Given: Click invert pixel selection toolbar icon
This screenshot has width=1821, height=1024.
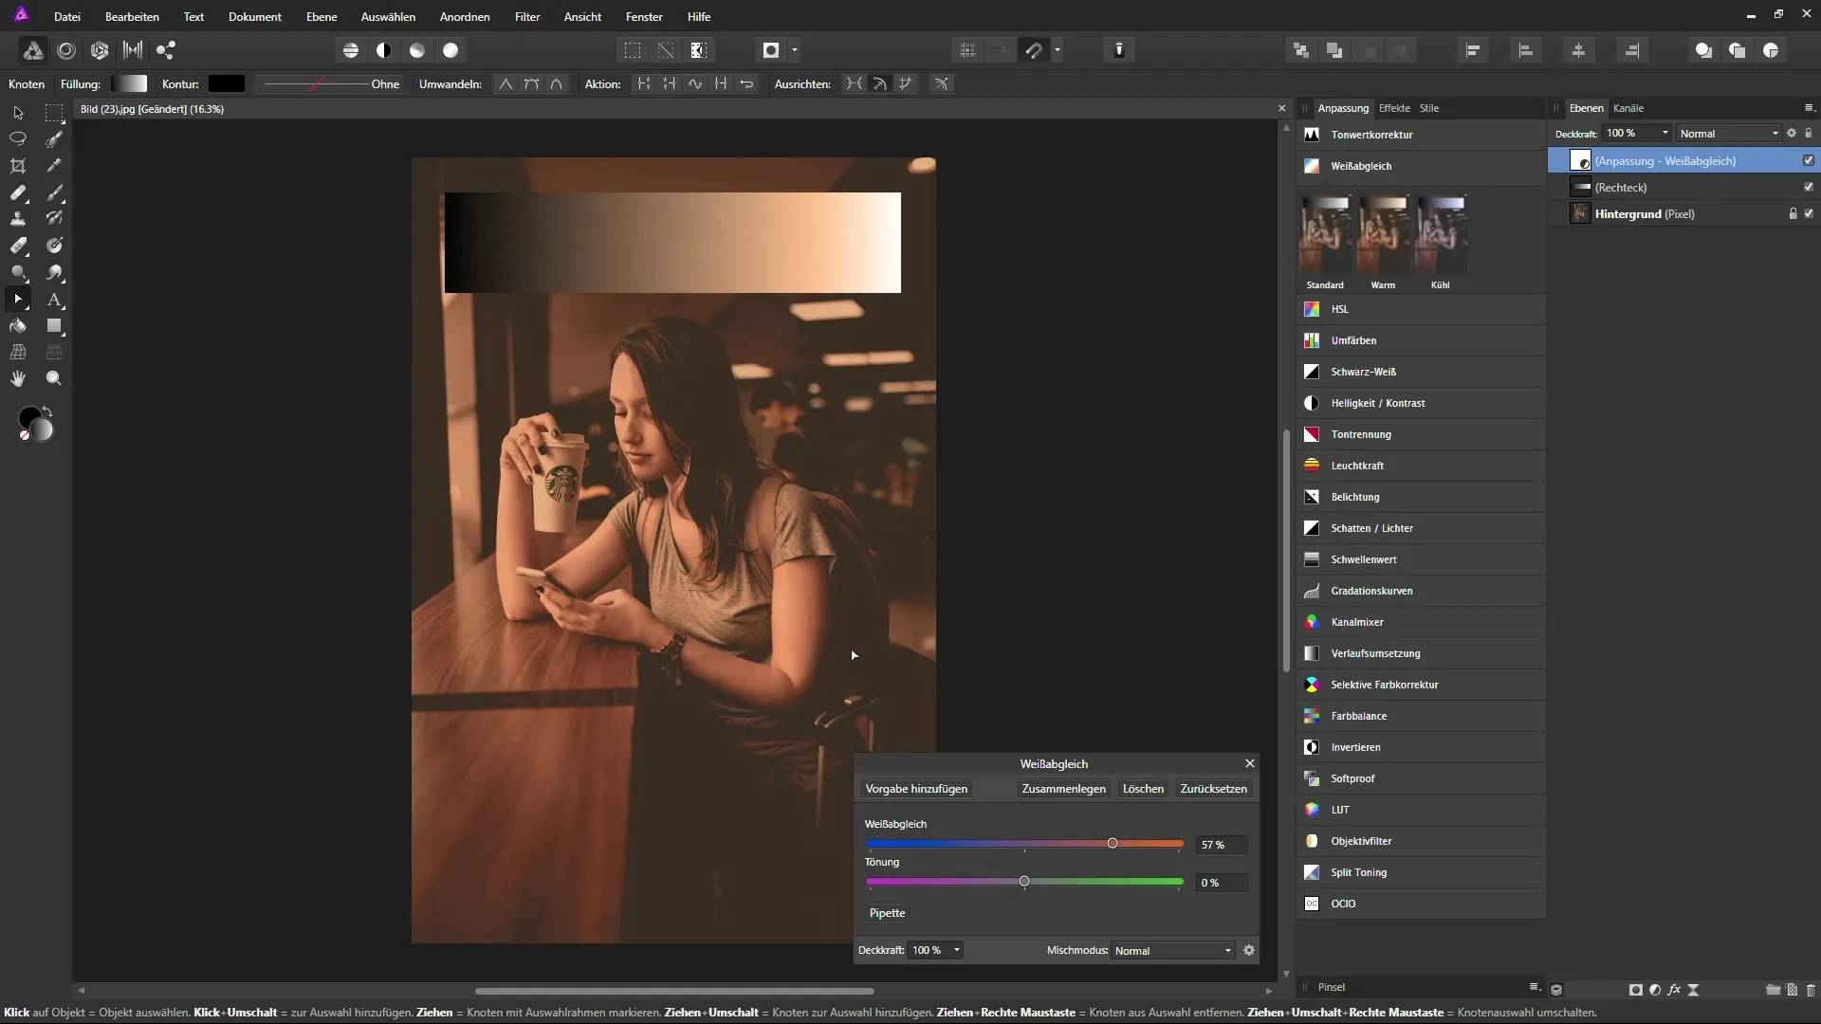Looking at the screenshot, I should [699, 50].
